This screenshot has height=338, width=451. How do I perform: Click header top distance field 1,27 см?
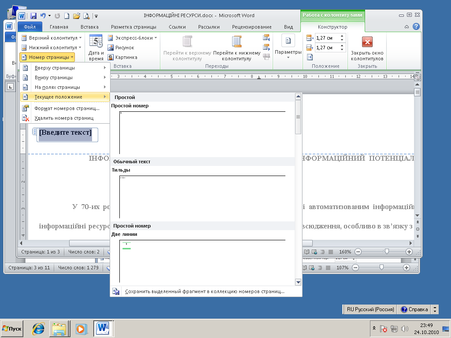pyautogui.click(x=327, y=38)
